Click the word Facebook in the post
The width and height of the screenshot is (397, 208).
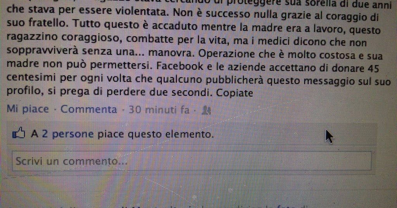[x=180, y=66]
